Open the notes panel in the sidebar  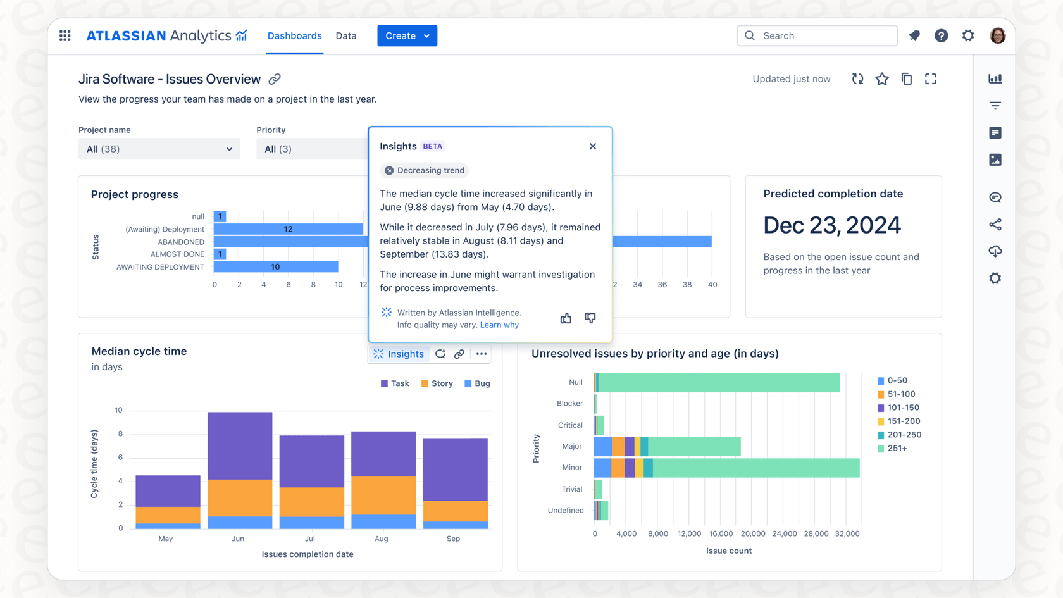[x=995, y=133]
